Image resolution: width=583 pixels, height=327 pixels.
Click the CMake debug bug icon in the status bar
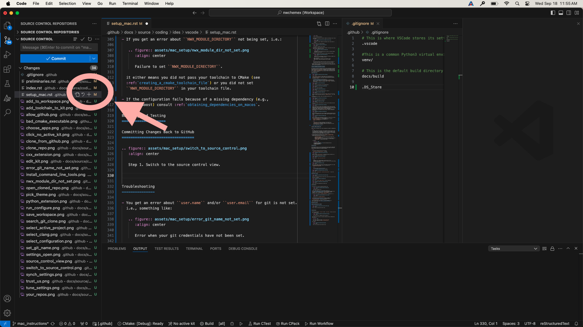[x=232, y=324]
